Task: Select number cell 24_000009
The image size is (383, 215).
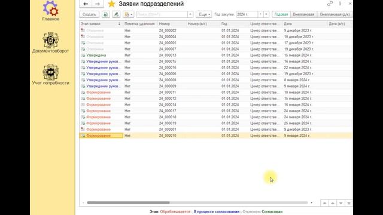Action: click(x=168, y=86)
